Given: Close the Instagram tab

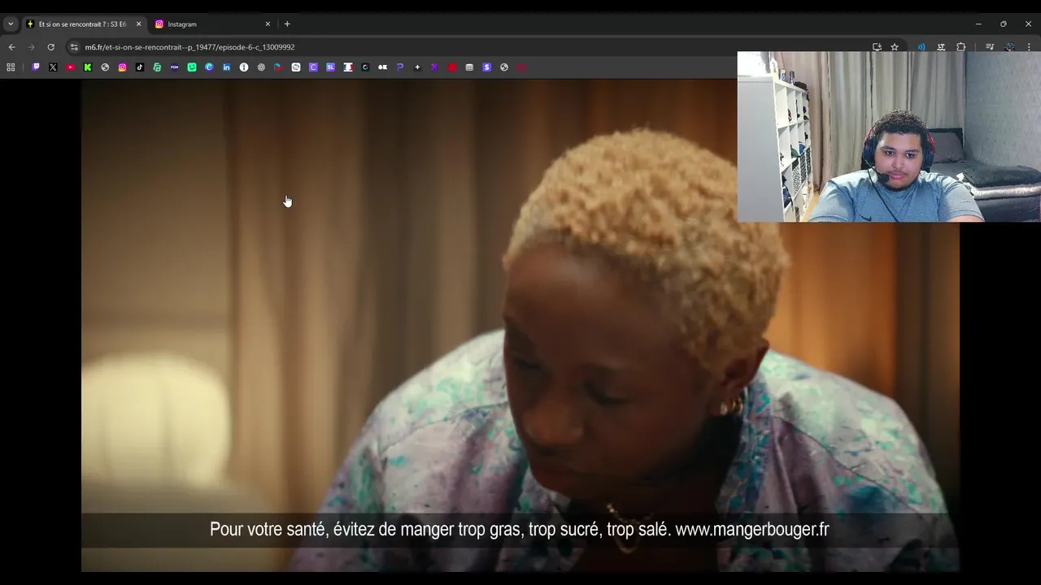Looking at the screenshot, I should 268,24.
